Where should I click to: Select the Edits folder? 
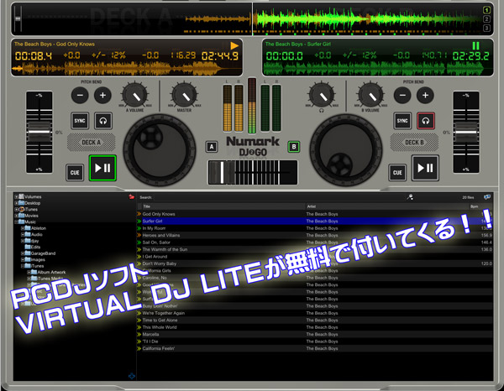pos(33,247)
